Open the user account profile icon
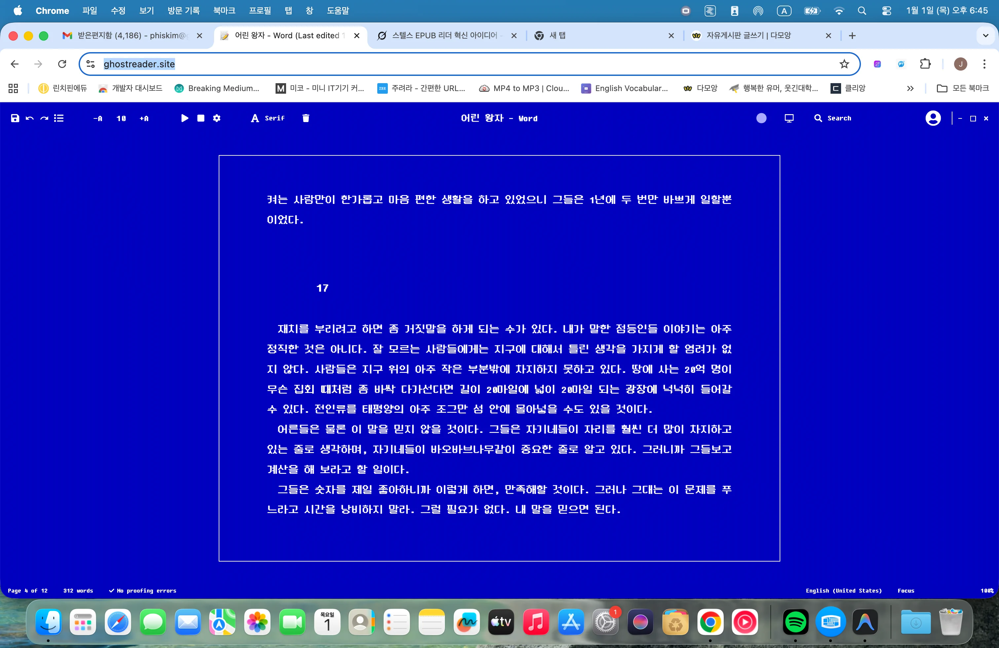This screenshot has height=648, width=999. pos(933,118)
